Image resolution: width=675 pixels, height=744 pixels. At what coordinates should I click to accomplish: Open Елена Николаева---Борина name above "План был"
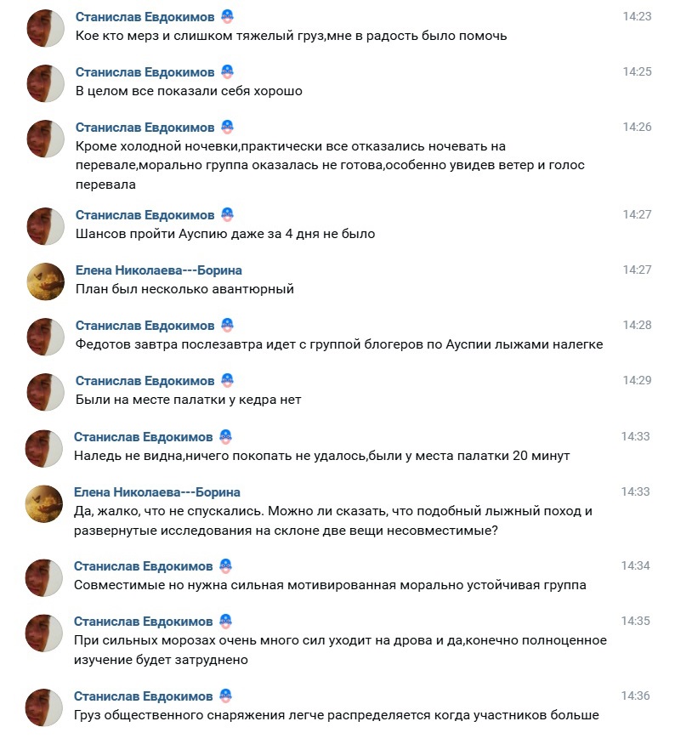159,270
